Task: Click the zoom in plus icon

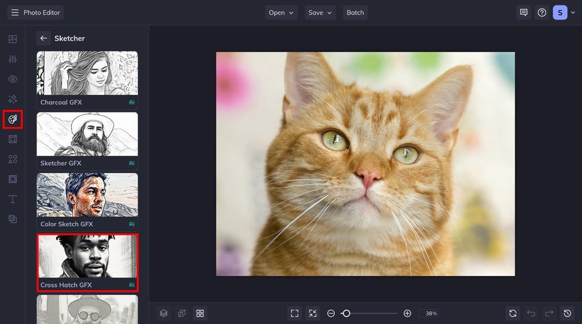Action: (x=407, y=314)
